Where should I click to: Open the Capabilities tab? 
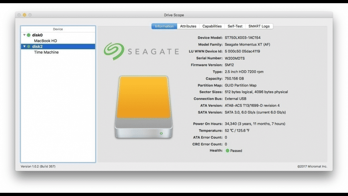click(212, 26)
